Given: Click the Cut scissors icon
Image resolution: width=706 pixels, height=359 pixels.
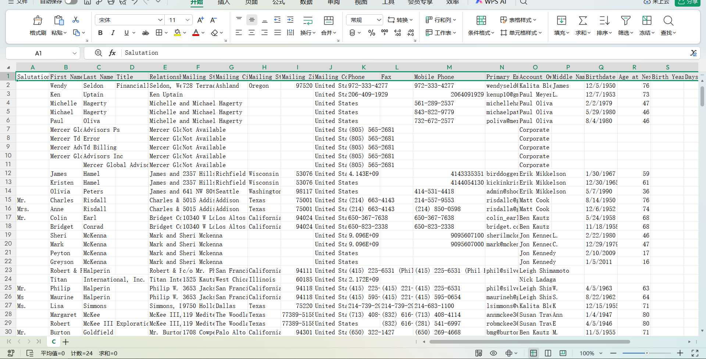Looking at the screenshot, I should pos(76,20).
